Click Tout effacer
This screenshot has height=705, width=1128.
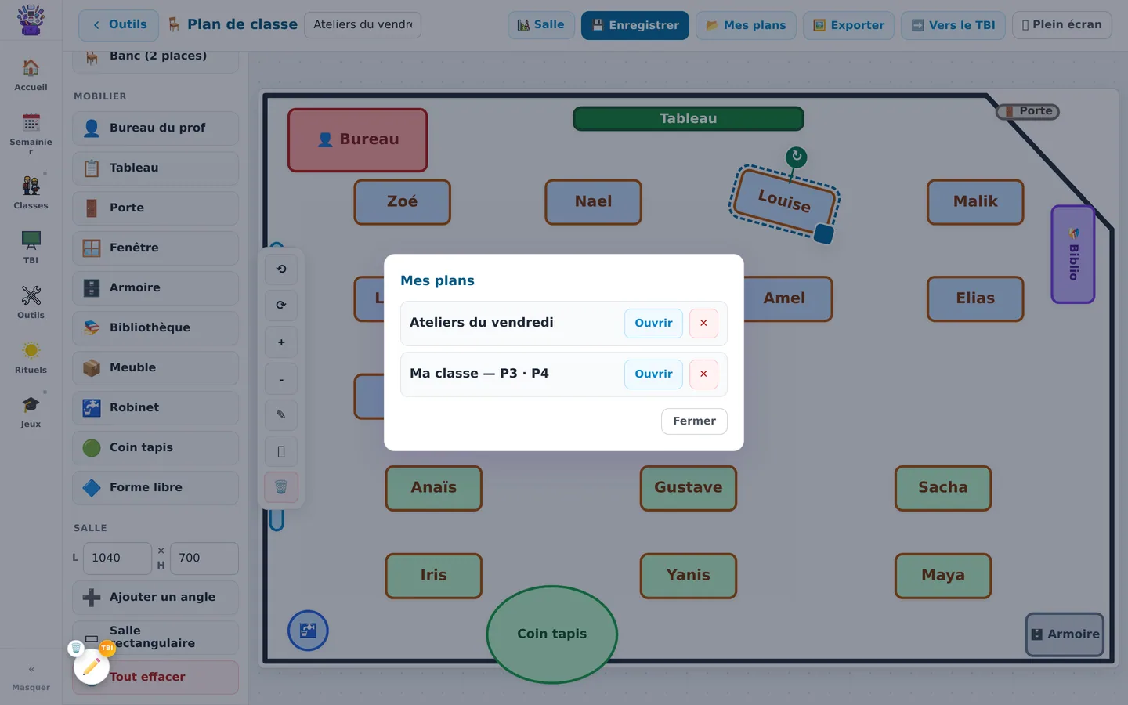point(155,677)
